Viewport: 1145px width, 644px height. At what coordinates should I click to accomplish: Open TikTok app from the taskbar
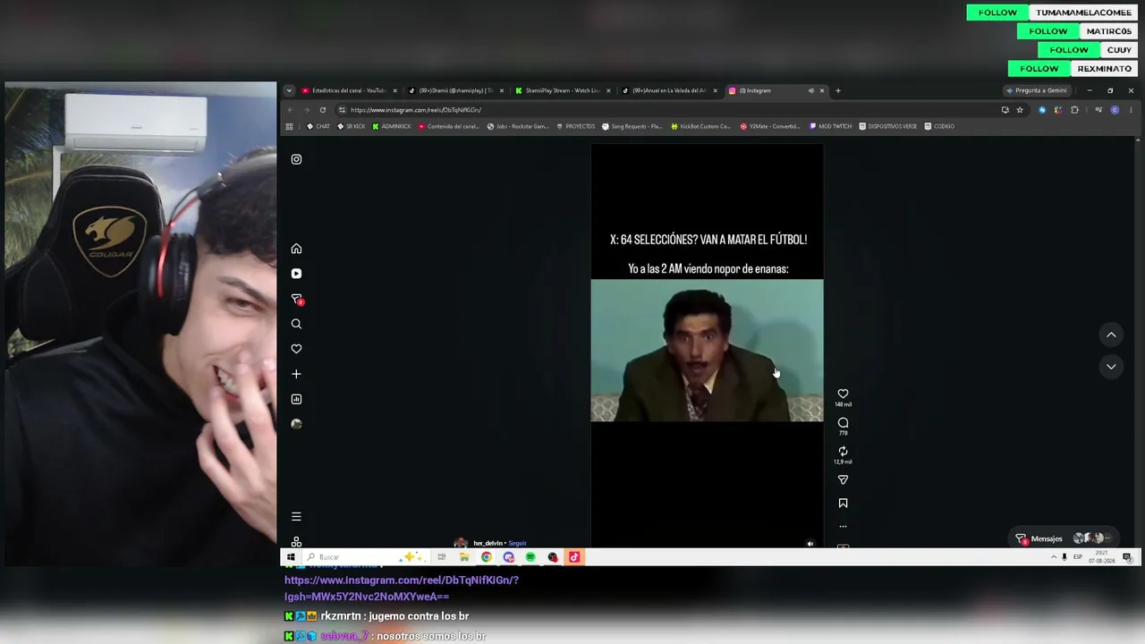[x=574, y=557]
